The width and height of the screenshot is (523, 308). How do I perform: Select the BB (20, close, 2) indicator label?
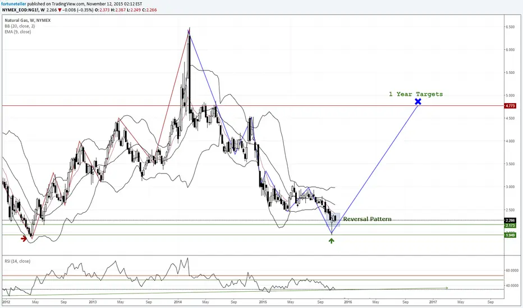[20, 26]
